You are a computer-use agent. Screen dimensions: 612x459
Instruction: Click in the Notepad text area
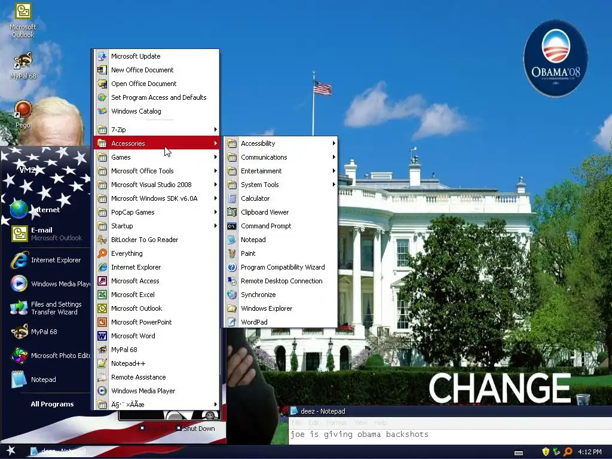tap(451, 436)
